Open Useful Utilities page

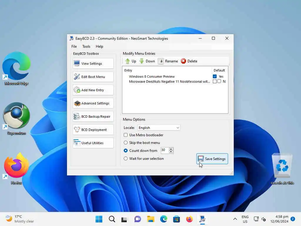[x=93, y=143]
